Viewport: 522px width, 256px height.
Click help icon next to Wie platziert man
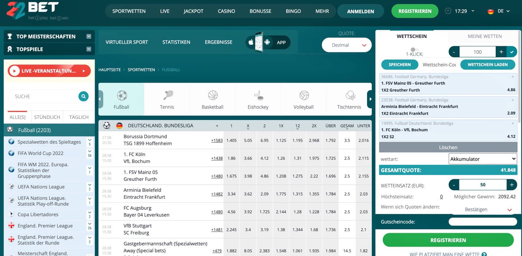coord(484,254)
